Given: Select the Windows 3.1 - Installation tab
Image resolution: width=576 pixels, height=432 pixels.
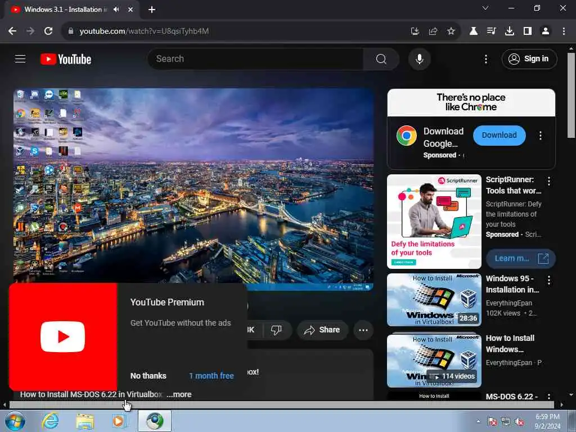Looking at the screenshot, I should point(66,10).
